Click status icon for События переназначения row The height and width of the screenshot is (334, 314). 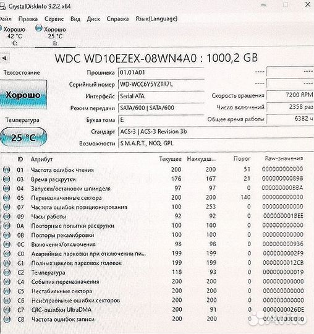[7, 282]
